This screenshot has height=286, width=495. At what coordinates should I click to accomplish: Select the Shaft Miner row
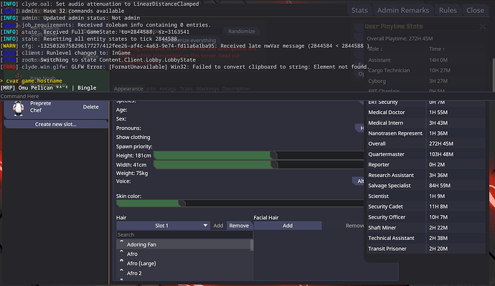(x=426, y=228)
